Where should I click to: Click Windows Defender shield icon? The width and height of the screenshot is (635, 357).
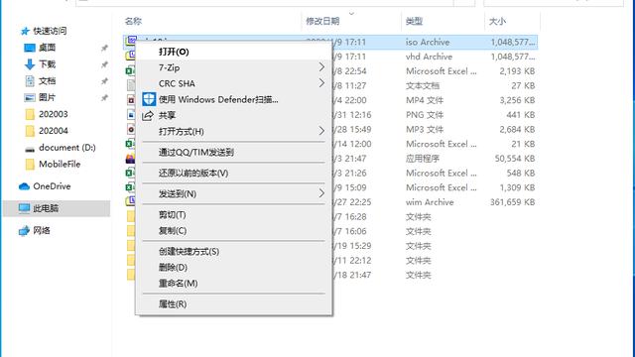(149, 99)
